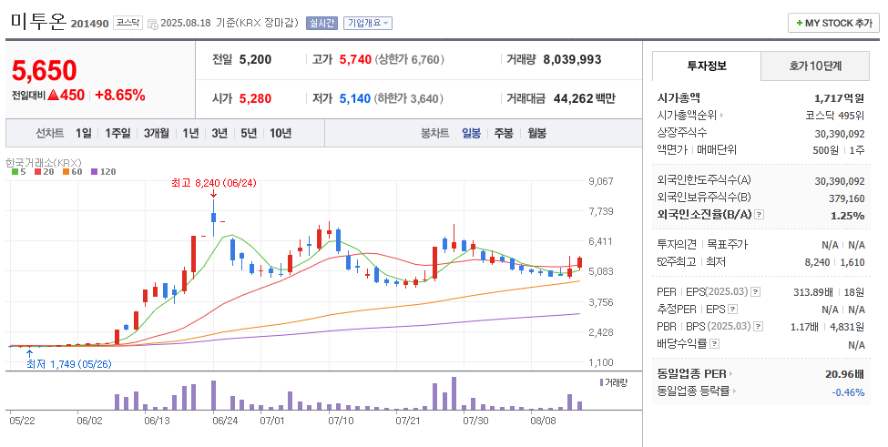Open the 시가총액순위 link arrow
Viewport: 888px width, 447px height.
coord(721,116)
